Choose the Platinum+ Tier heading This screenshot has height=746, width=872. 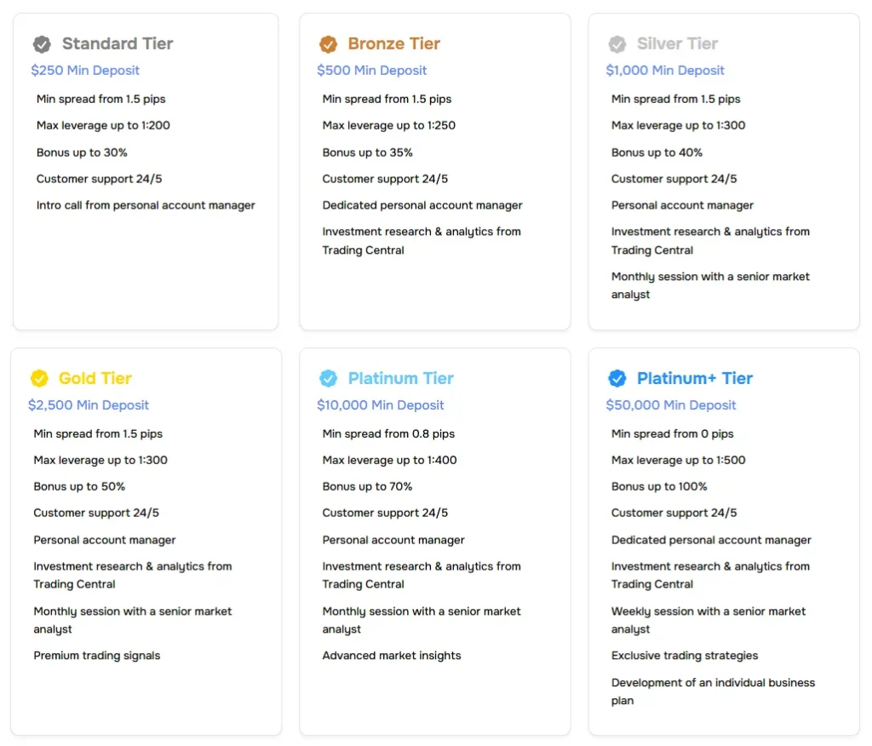click(x=695, y=378)
